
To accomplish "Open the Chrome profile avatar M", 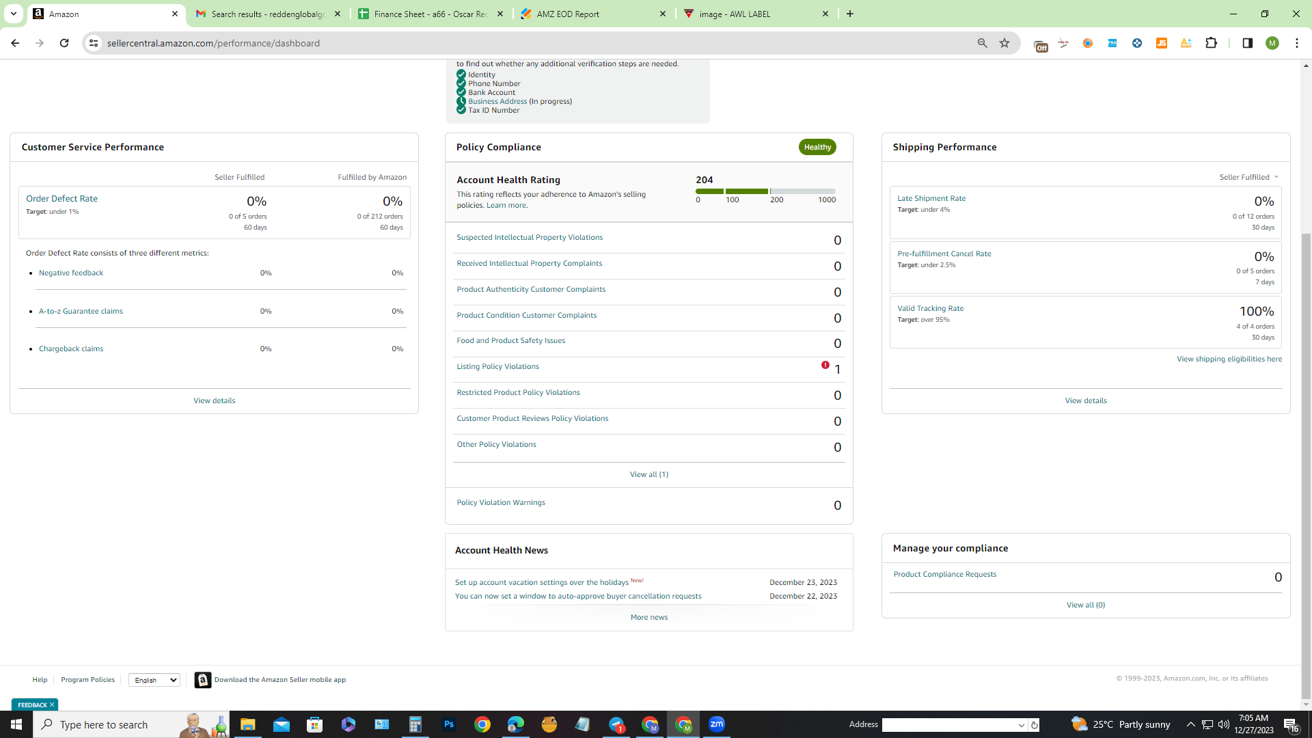I will click(x=1272, y=43).
